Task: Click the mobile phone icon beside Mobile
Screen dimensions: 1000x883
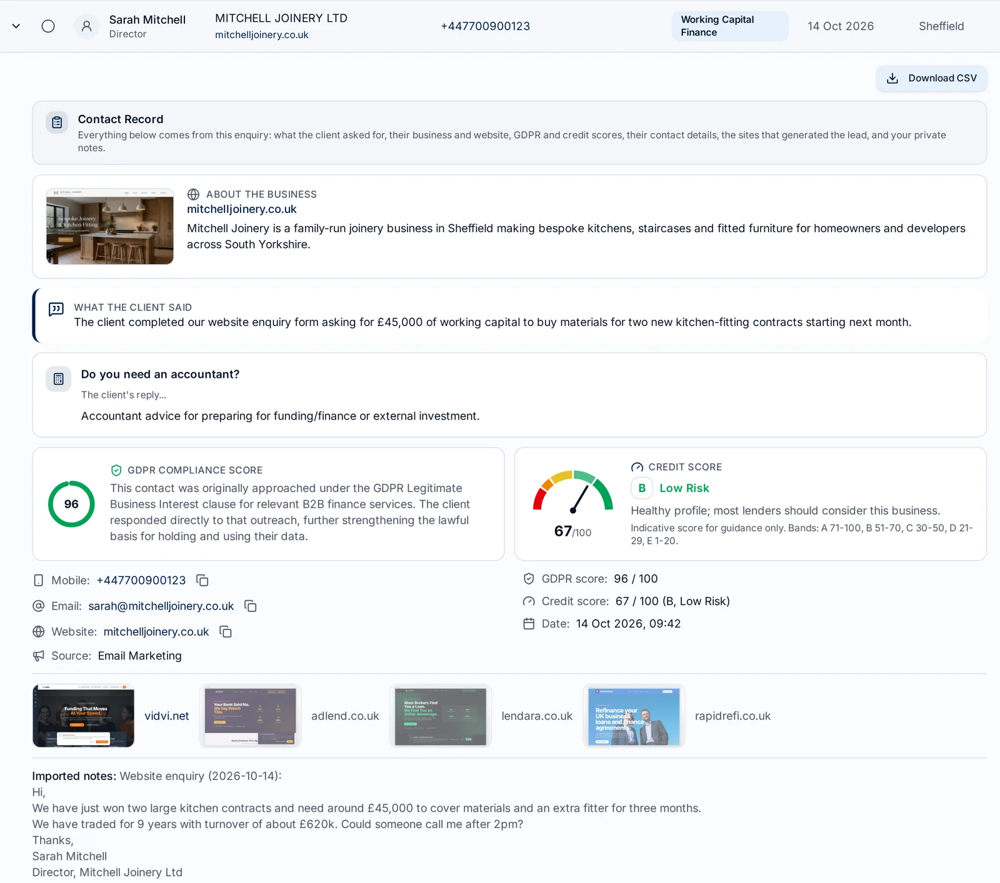Action: tap(39, 580)
